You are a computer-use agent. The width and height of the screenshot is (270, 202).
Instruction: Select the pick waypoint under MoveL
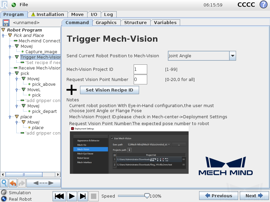tap(36, 95)
